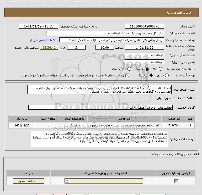The width and height of the screenshot is (202, 195).
Task: Click the delivery province field کرمانشاه
Action: pos(144,55)
